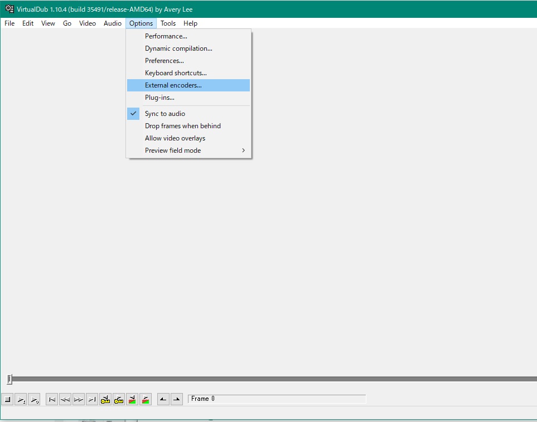Open Keyboard shortcuts... settings

click(188, 73)
